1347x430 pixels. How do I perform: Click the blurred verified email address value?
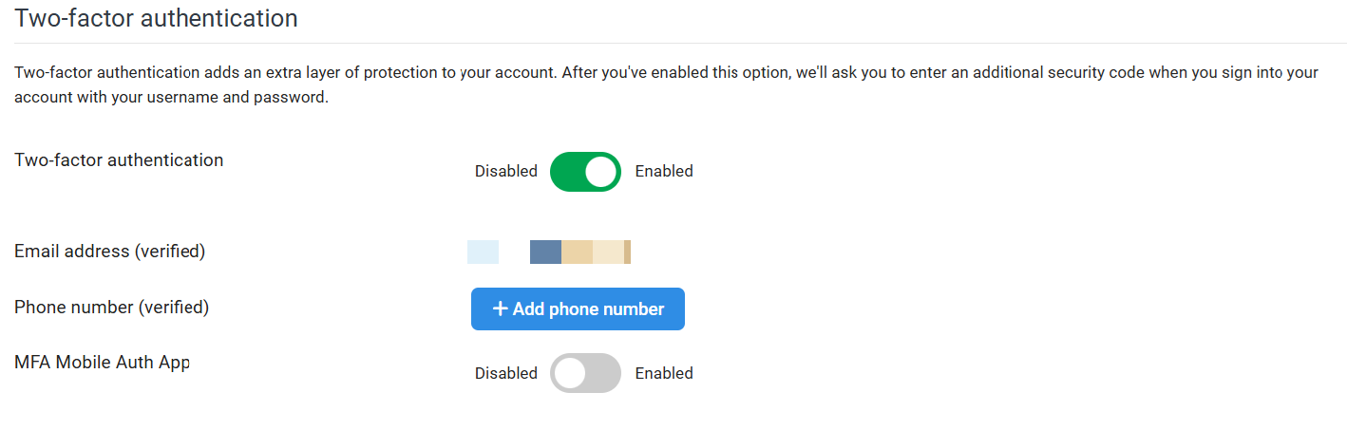pyautogui.click(x=549, y=252)
